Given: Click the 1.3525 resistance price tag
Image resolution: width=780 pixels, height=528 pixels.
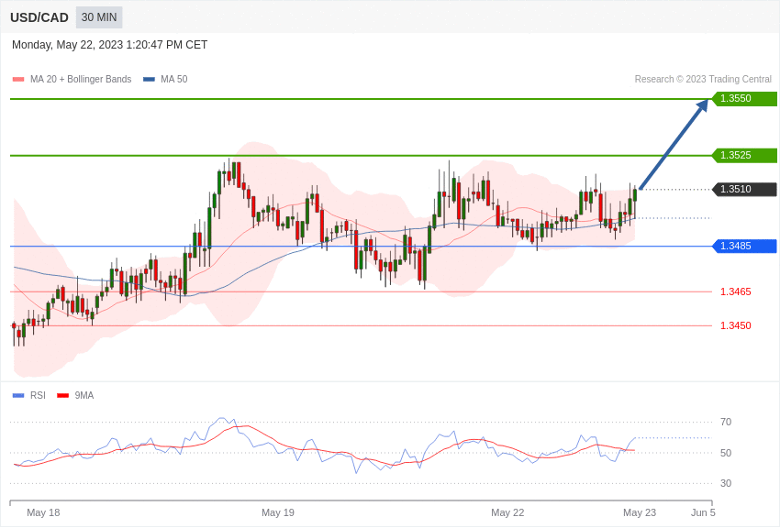Looking at the screenshot, I should point(744,155).
